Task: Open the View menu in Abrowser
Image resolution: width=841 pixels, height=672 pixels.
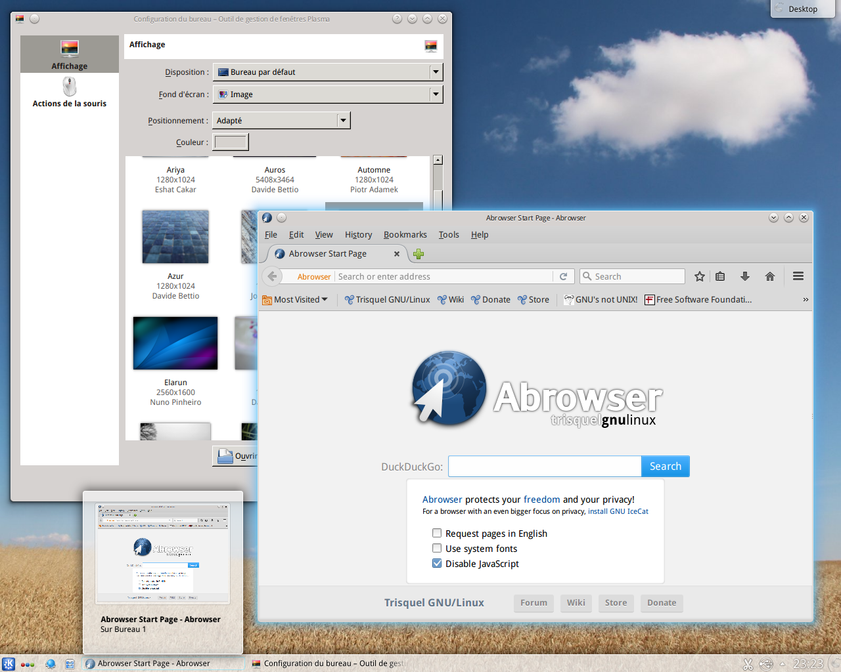Action: click(324, 235)
